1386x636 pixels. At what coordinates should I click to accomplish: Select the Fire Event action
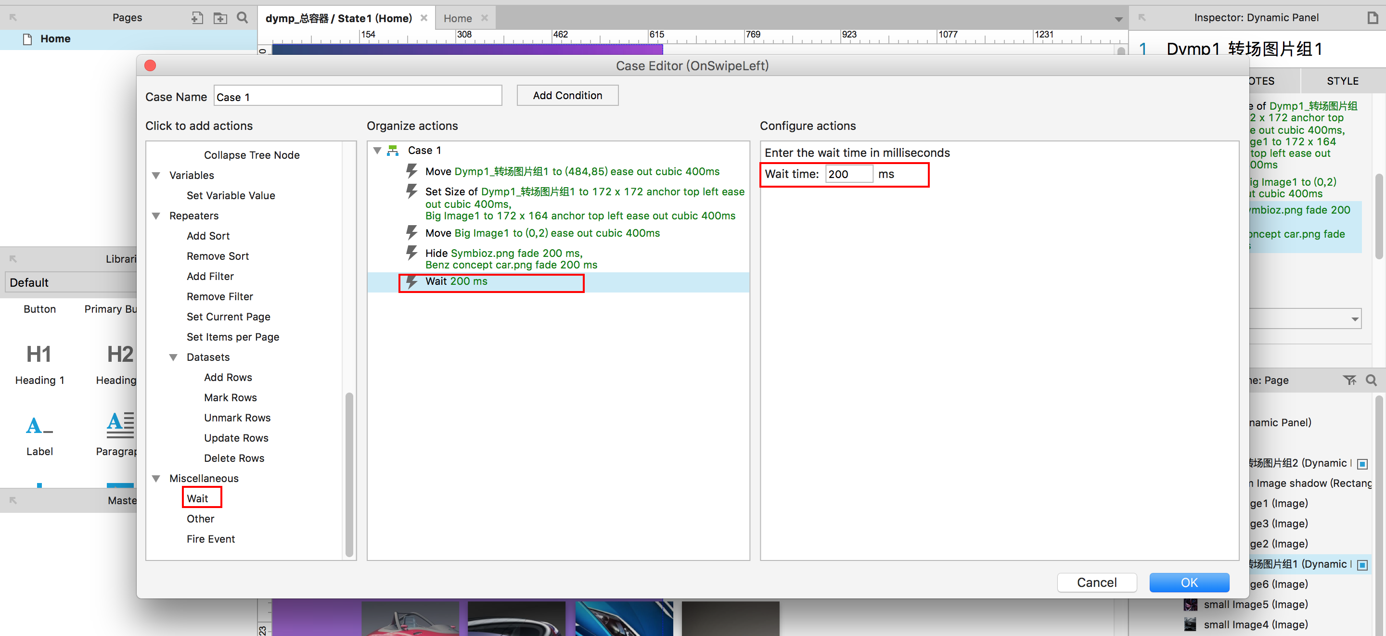pyautogui.click(x=210, y=539)
